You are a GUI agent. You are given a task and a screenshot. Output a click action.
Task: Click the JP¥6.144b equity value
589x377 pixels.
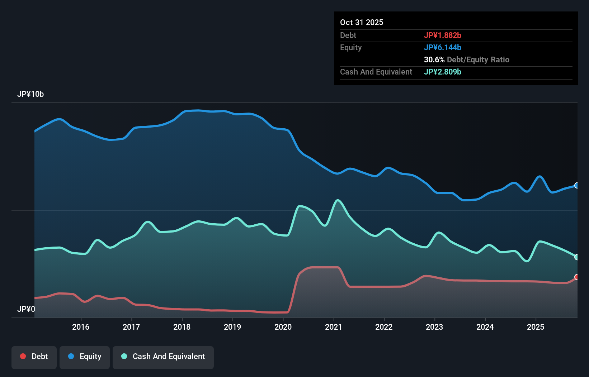pyautogui.click(x=443, y=47)
